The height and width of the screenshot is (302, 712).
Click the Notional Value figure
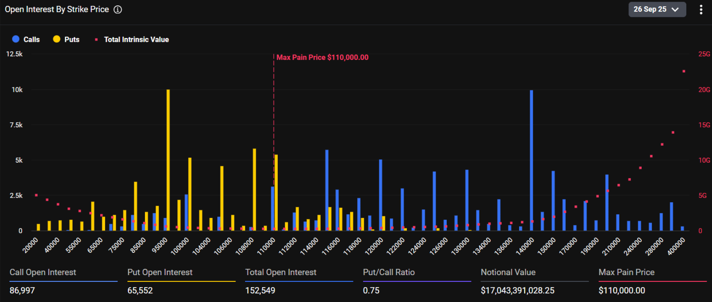[x=517, y=290]
